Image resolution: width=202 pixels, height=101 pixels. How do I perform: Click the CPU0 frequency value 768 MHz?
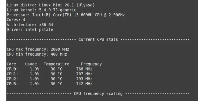point(84,69)
